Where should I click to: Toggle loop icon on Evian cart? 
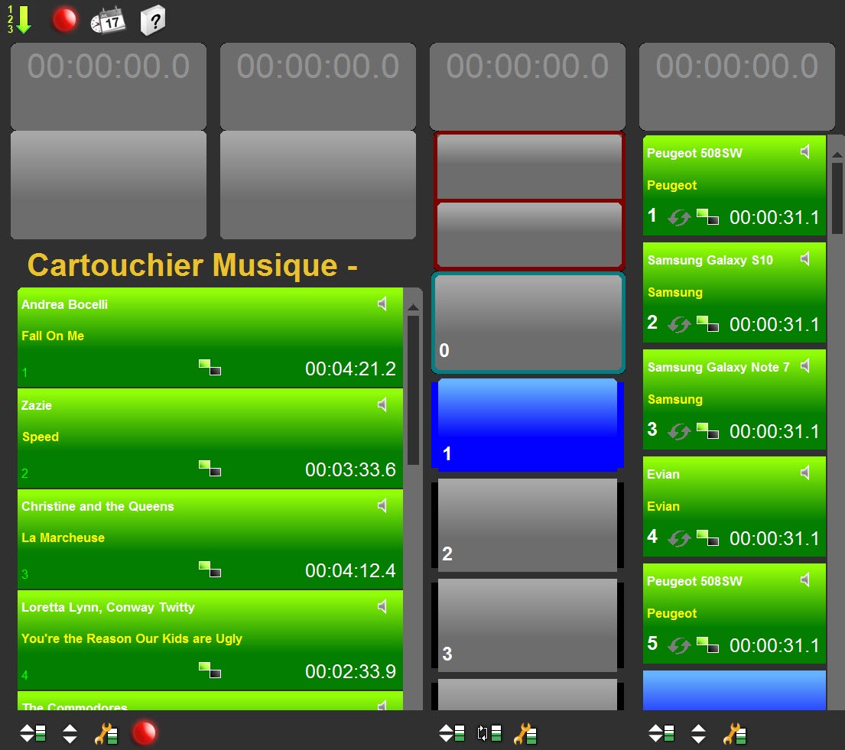pyautogui.click(x=678, y=538)
